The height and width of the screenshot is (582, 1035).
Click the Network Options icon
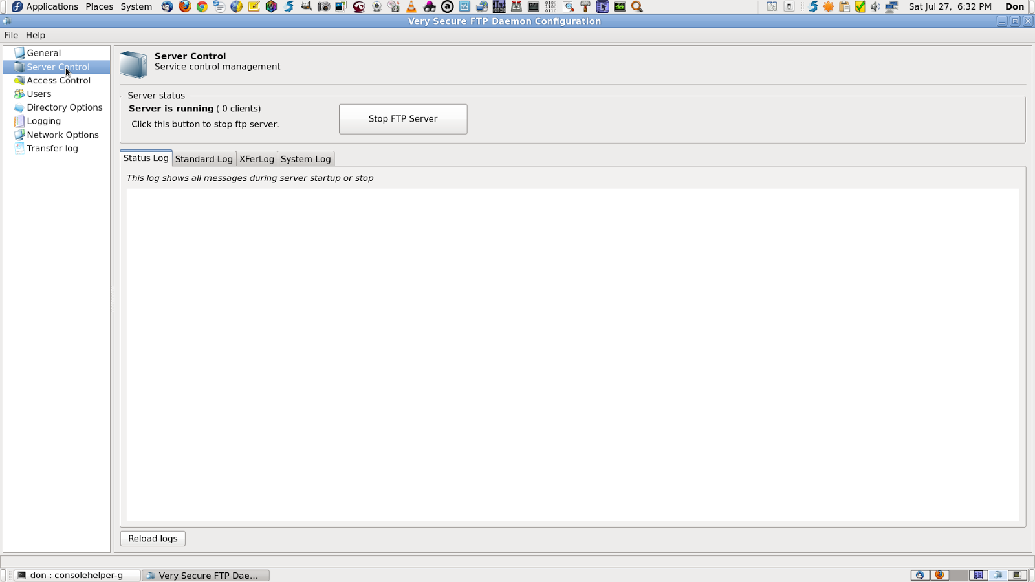19,135
